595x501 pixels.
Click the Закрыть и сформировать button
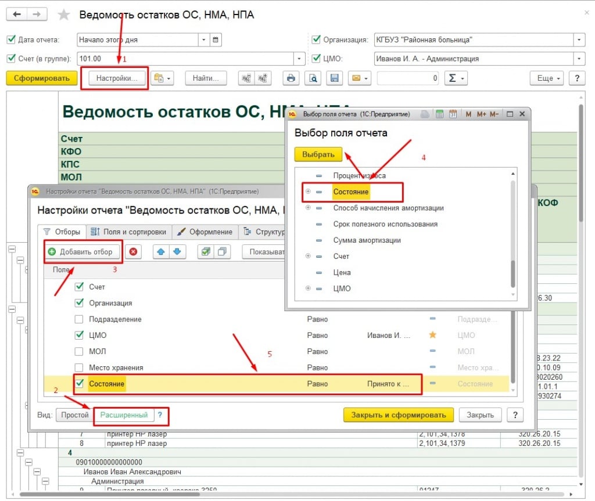[398, 415]
